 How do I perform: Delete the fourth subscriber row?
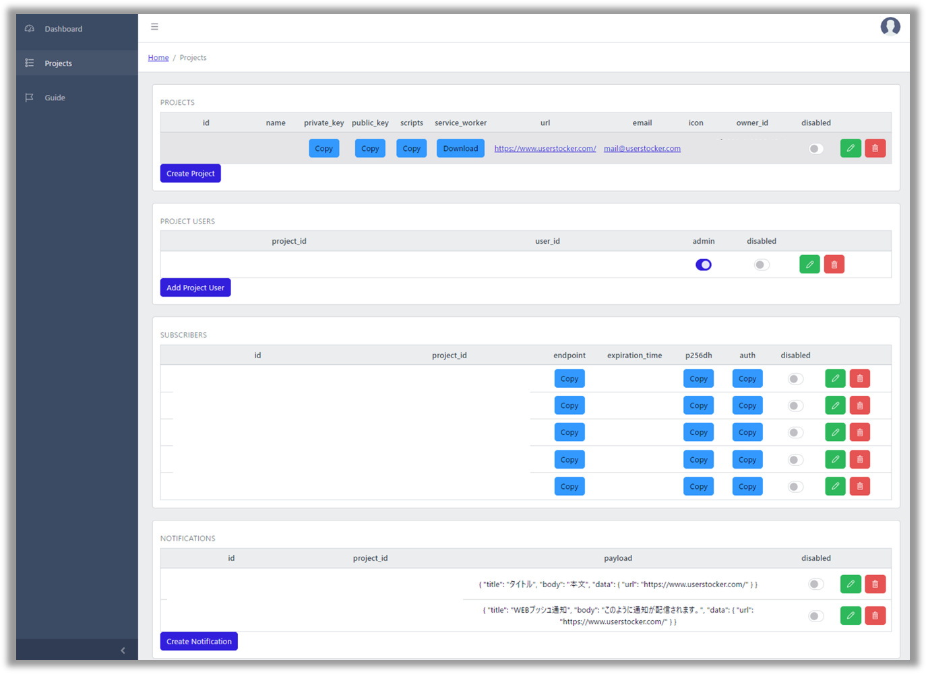pyautogui.click(x=859, y=459)
